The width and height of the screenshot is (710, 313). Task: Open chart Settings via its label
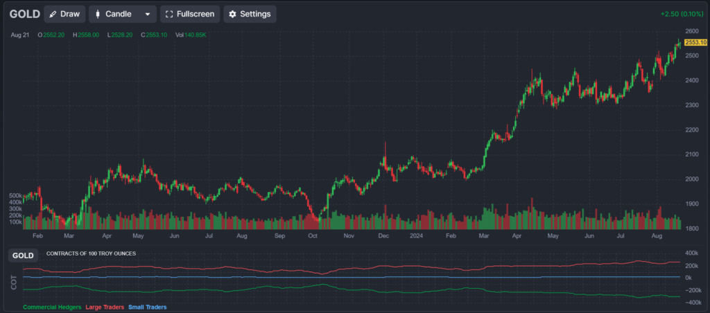point(254,14)
